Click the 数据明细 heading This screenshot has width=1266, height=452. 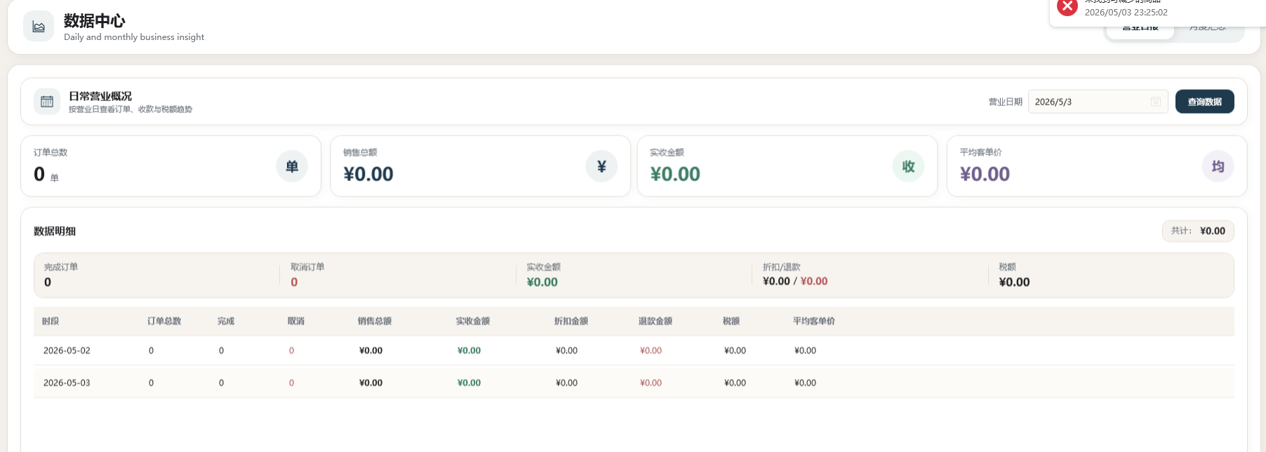[55, 231]
